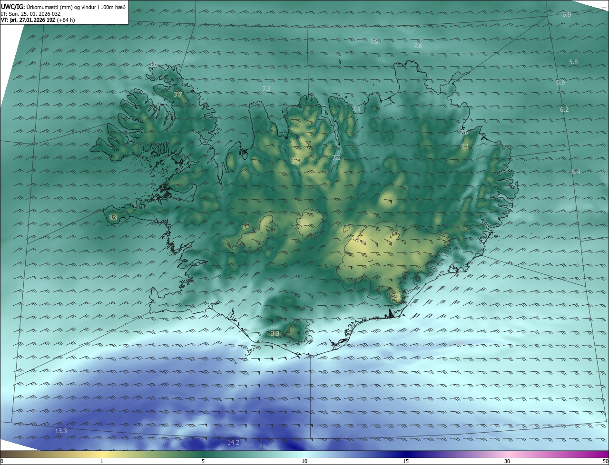Click the initialization time 'IT: Sun. 25. 01. 2026 03Z'
This screenshot has height=465, width=609.
[30, 14]
